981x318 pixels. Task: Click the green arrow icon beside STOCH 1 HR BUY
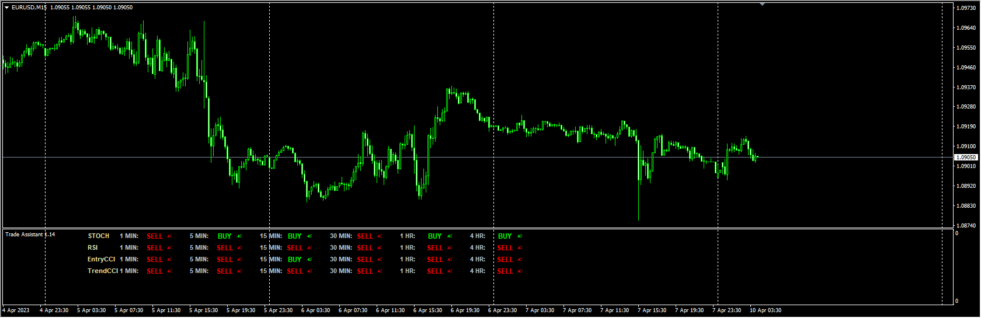click(x=450, y=236)
